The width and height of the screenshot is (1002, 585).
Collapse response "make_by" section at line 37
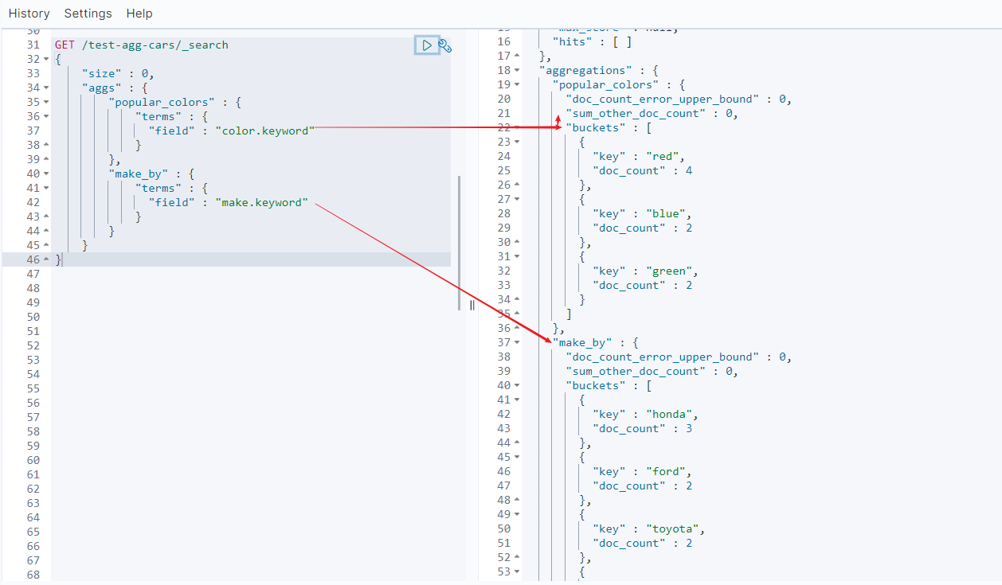[517, 343]
